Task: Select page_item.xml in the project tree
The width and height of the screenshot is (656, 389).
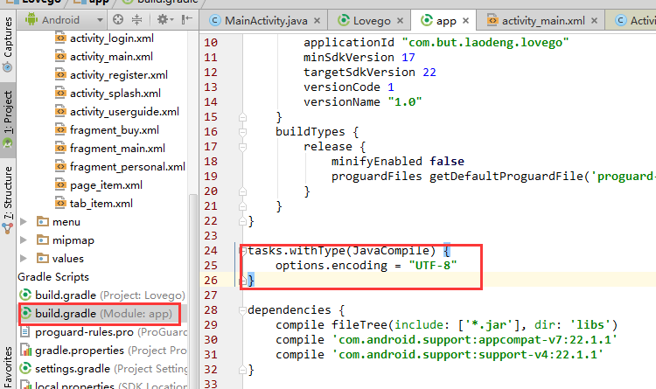Action: [x=106, y=185]
